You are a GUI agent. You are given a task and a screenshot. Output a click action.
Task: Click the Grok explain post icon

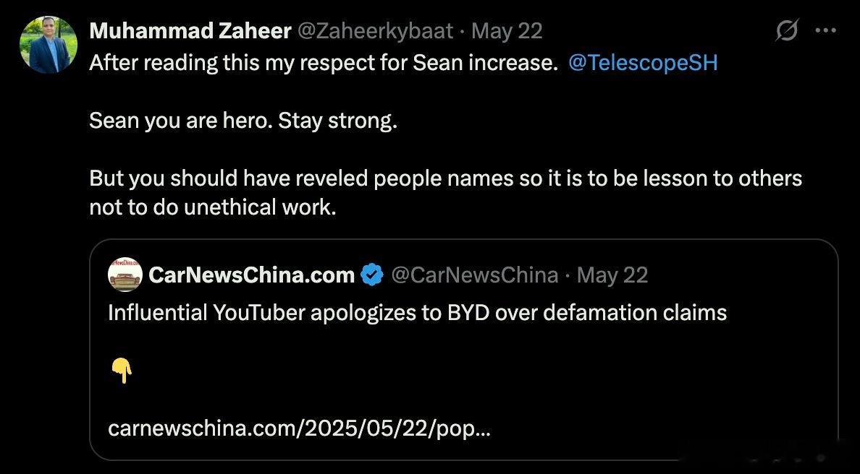click(787, 31)
